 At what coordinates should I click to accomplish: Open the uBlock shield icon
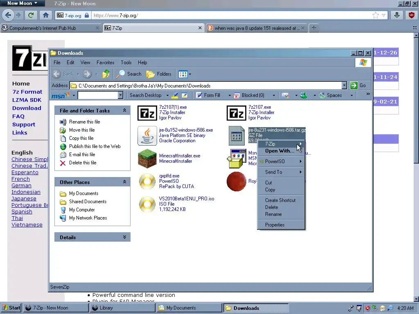[x=412, y=15]
